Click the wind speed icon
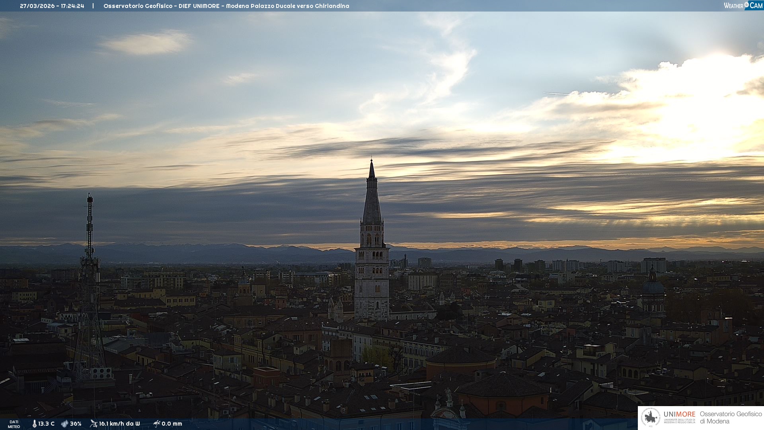Image resolution: width=764 pixels, height=430 pixels. point(94,424)
